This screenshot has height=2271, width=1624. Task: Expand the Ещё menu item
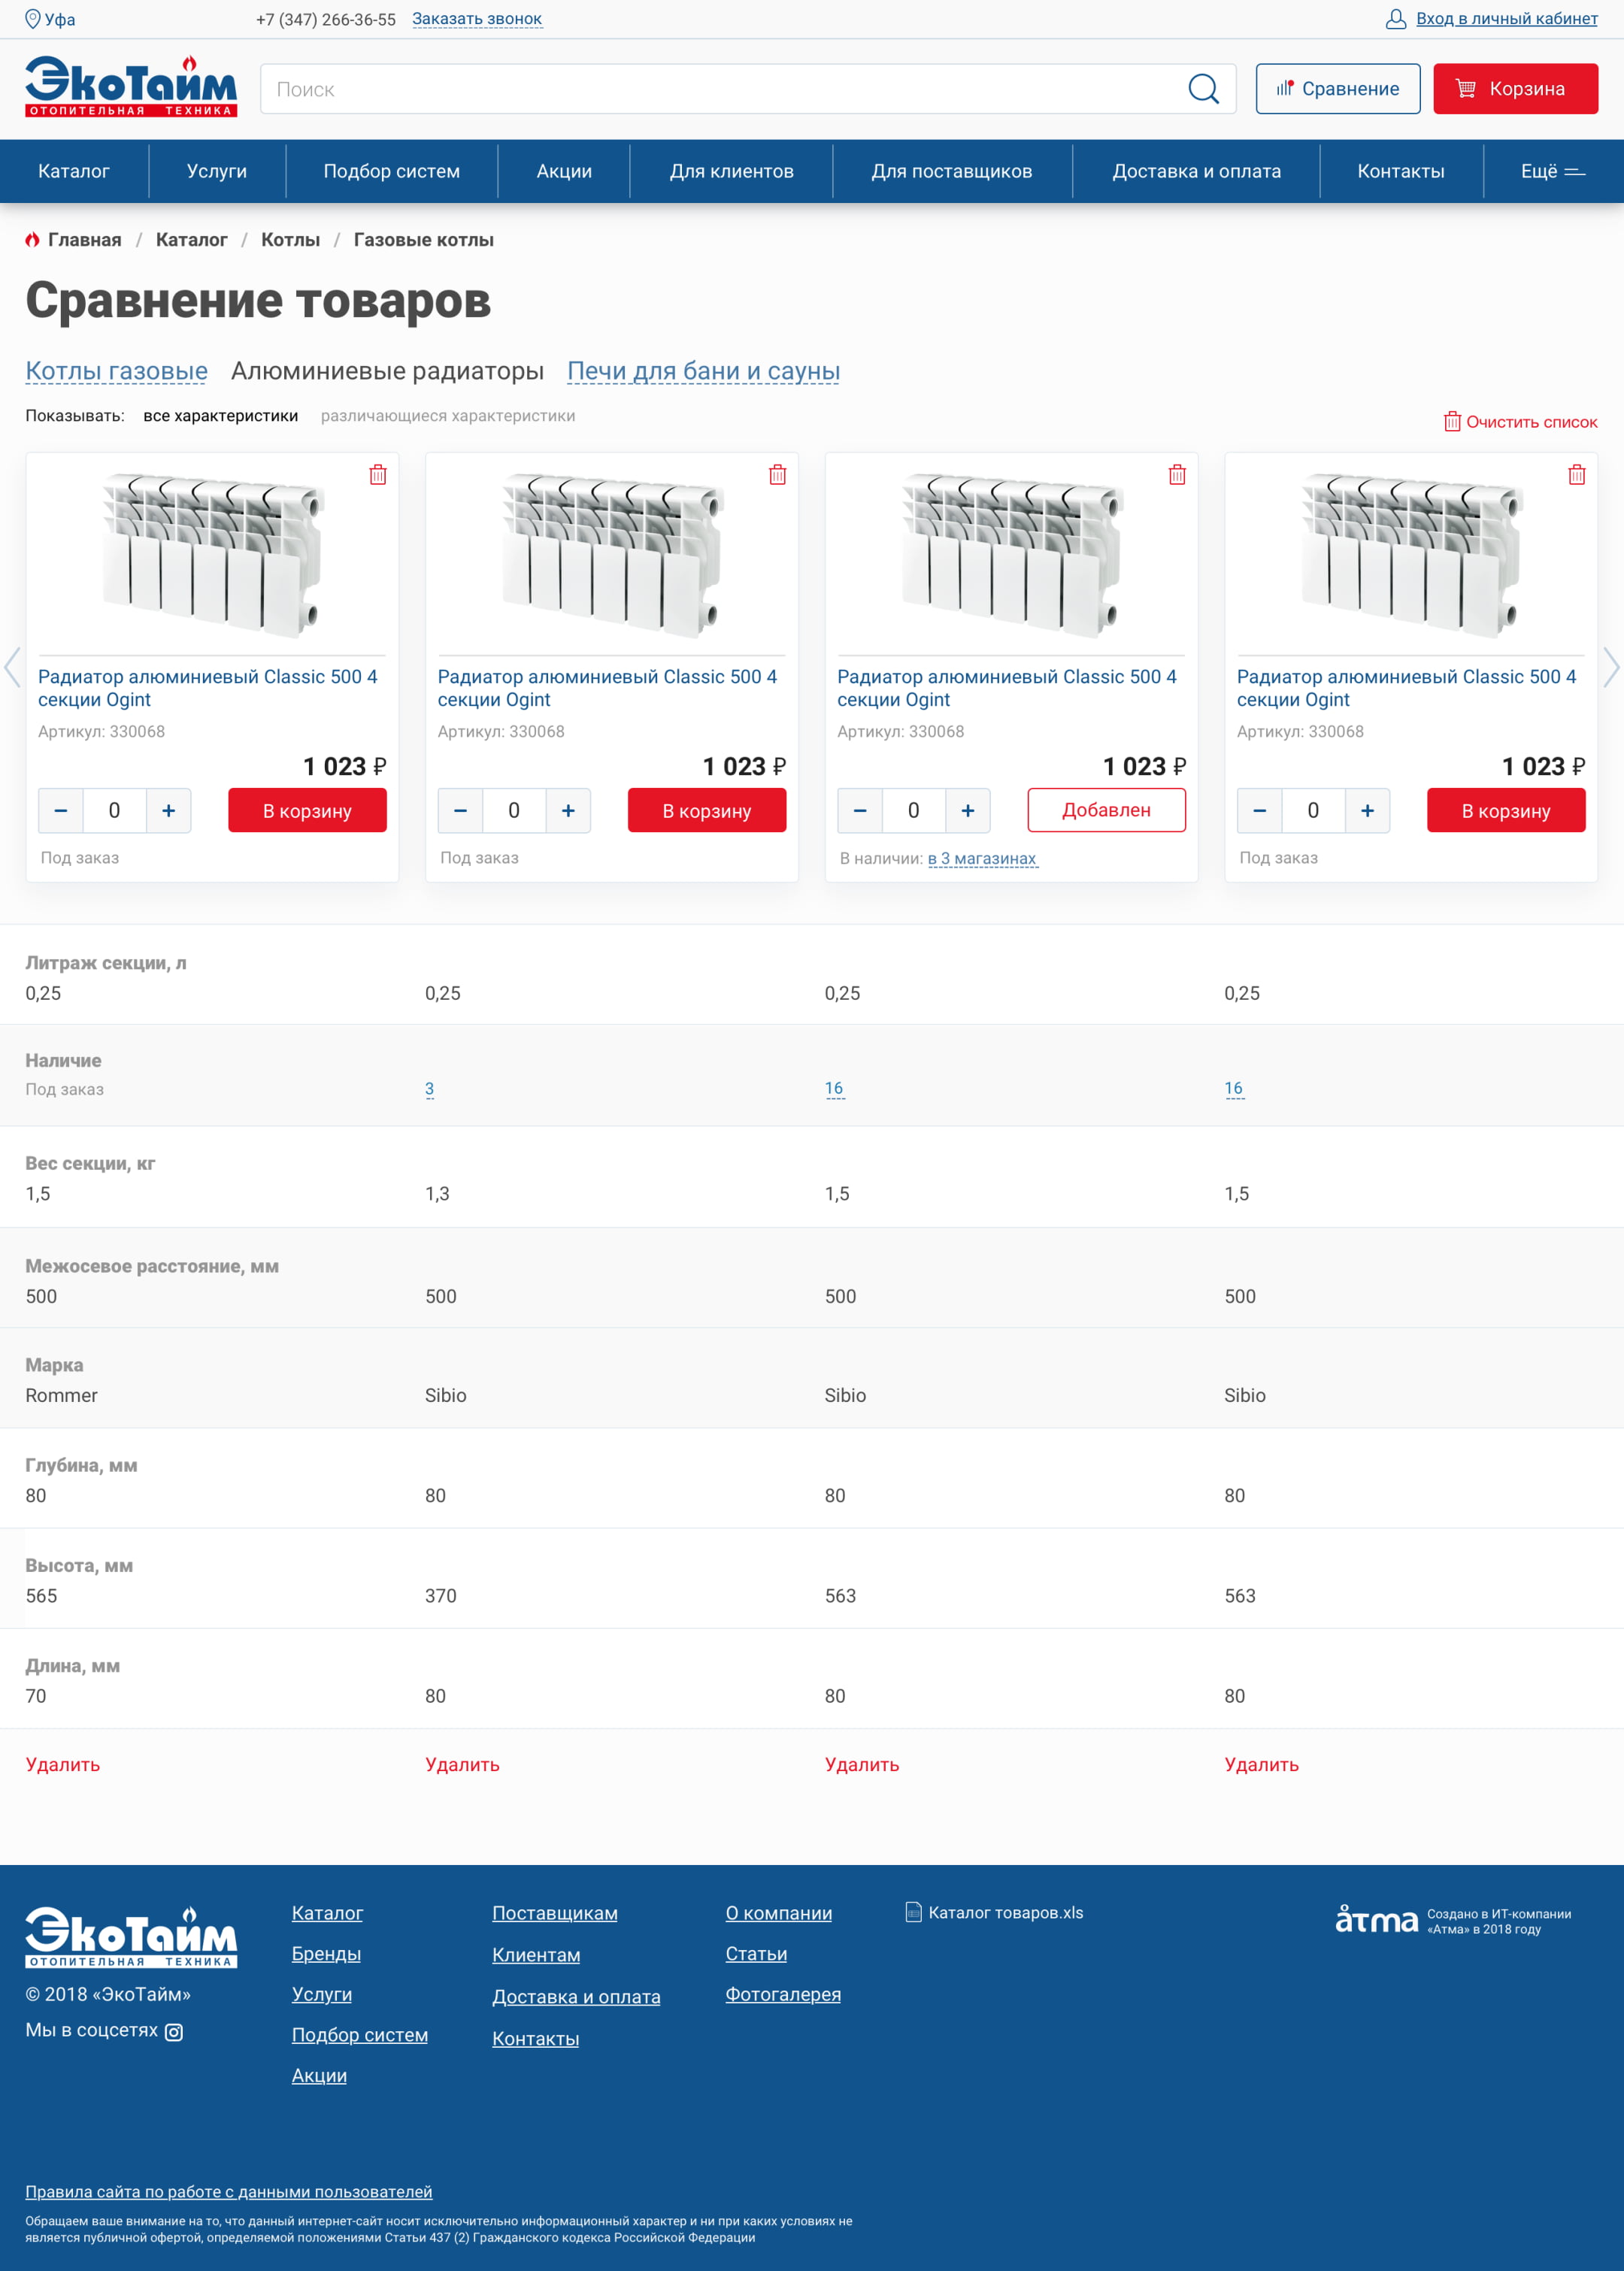[x=1552, y=171]
